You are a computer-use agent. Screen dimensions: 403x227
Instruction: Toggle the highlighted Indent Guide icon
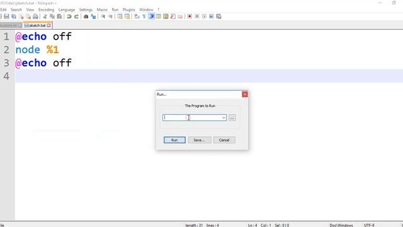(x=152, y=16)
